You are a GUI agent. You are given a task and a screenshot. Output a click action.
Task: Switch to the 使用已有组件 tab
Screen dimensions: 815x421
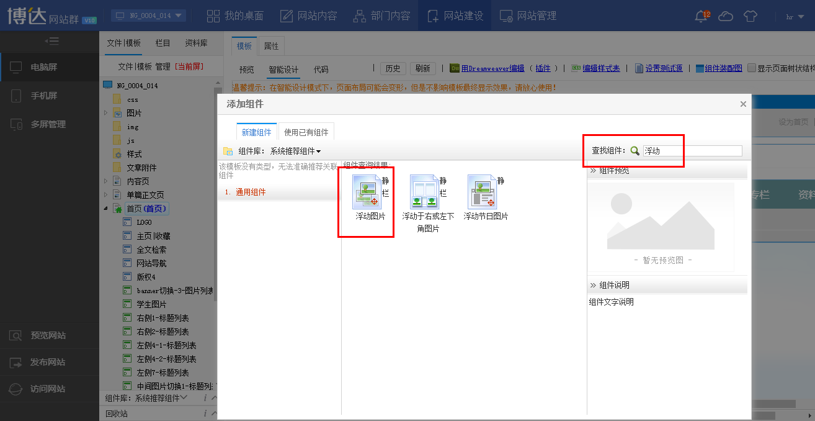306,132
